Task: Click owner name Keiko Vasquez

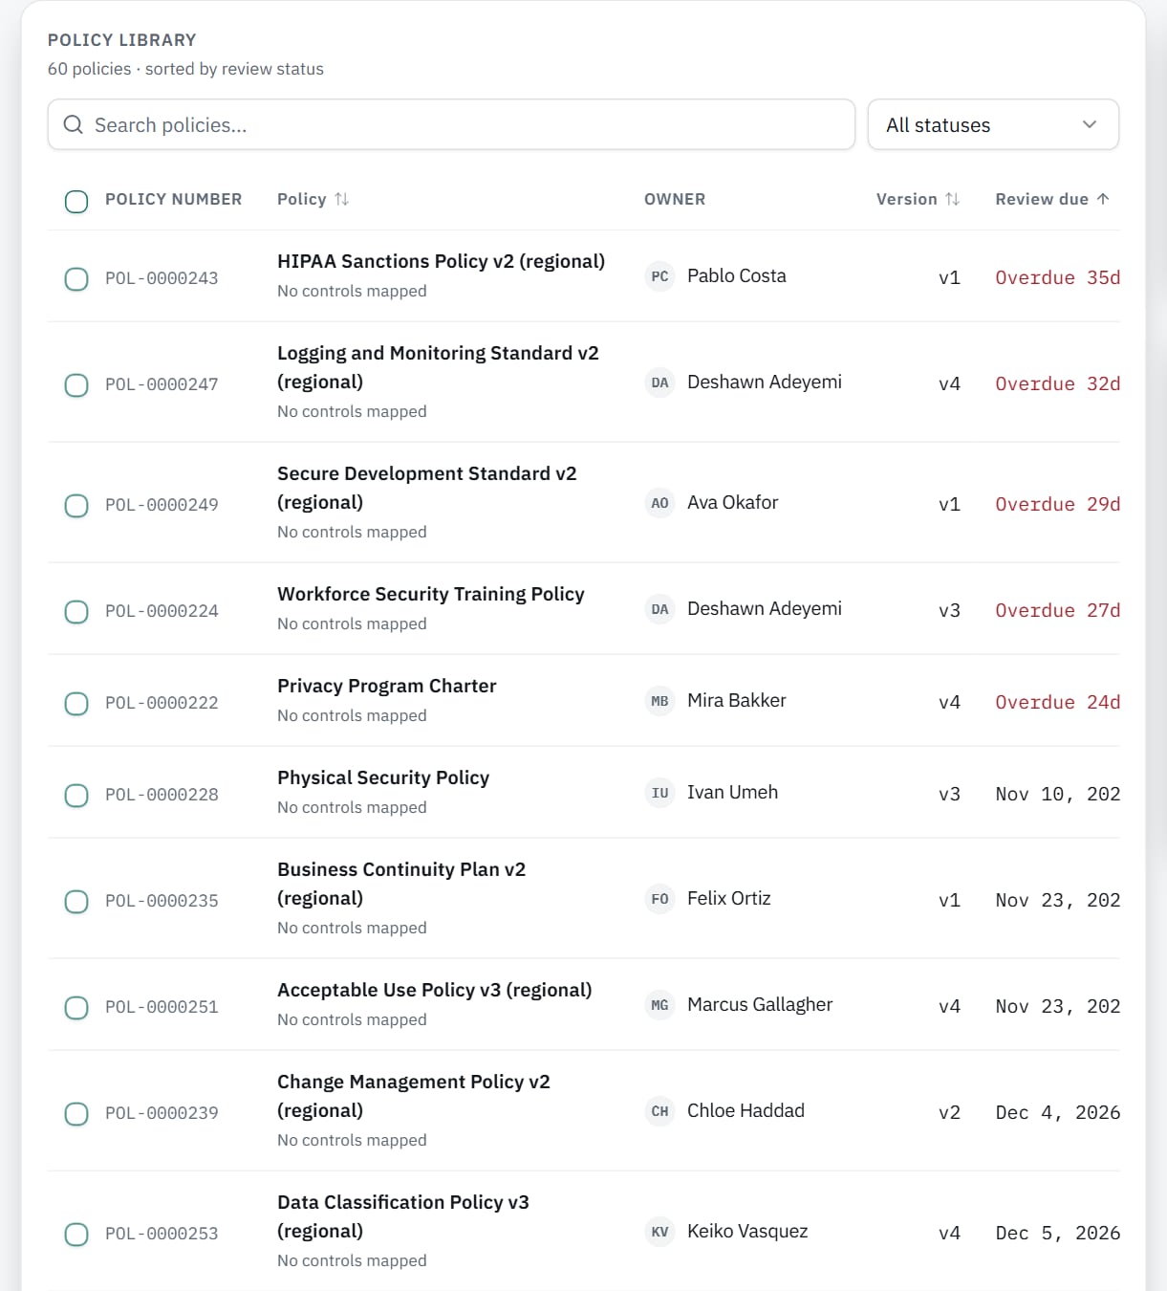Action: coord(747,1231)
